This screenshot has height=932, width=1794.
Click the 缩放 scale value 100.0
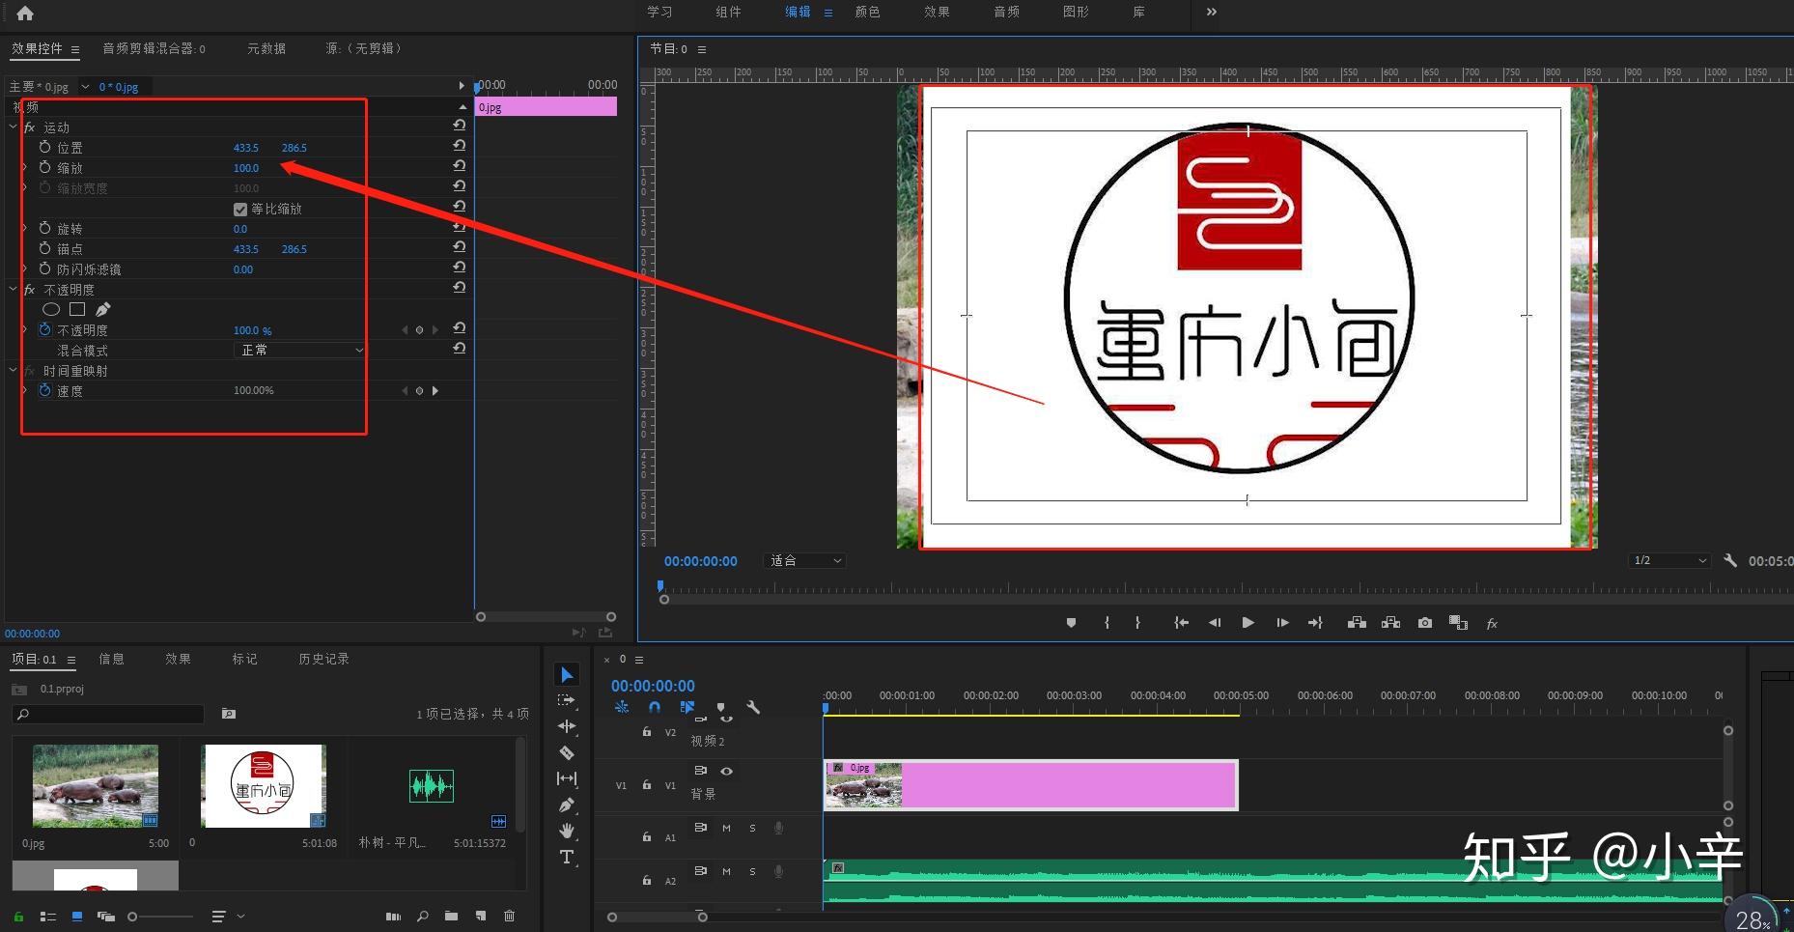(246, 168)
